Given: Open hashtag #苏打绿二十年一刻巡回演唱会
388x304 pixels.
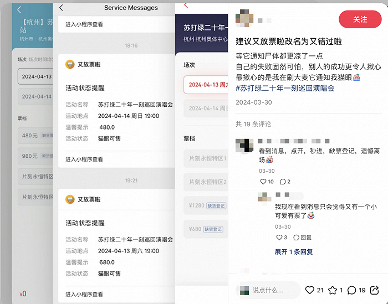Looking at the screenshot, I should click(285, 88).
